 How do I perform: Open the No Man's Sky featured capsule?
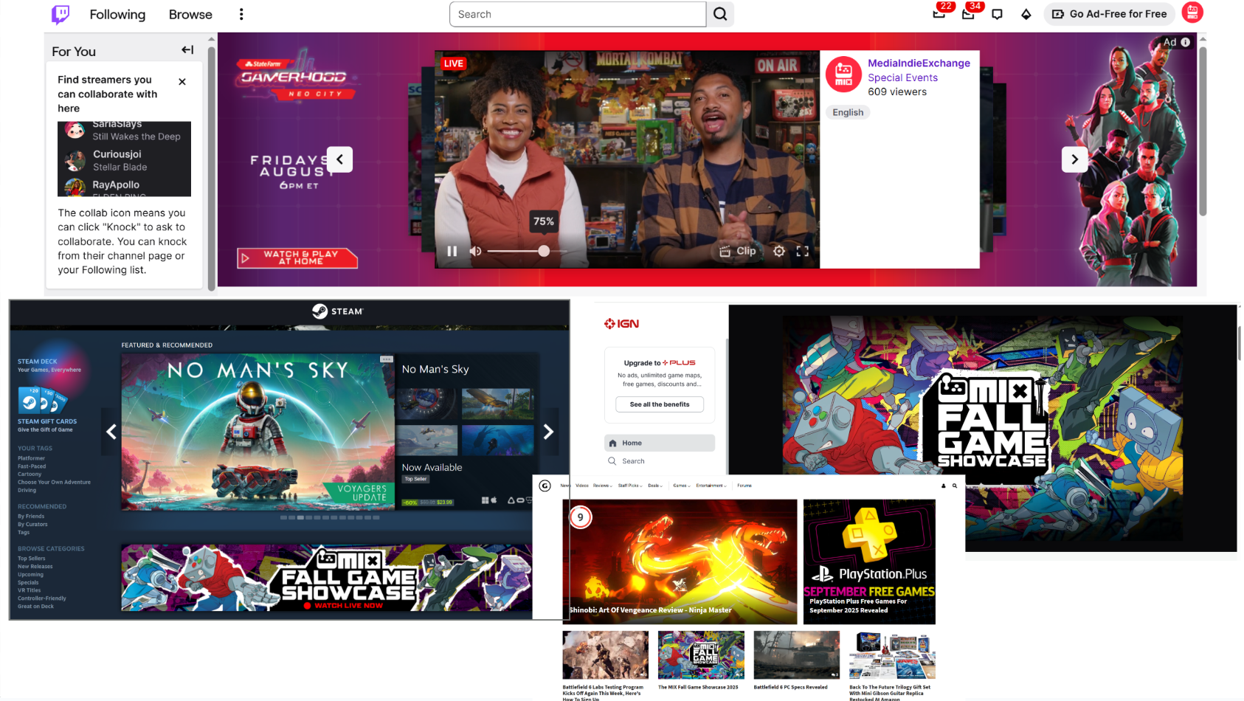coord(258,432)
